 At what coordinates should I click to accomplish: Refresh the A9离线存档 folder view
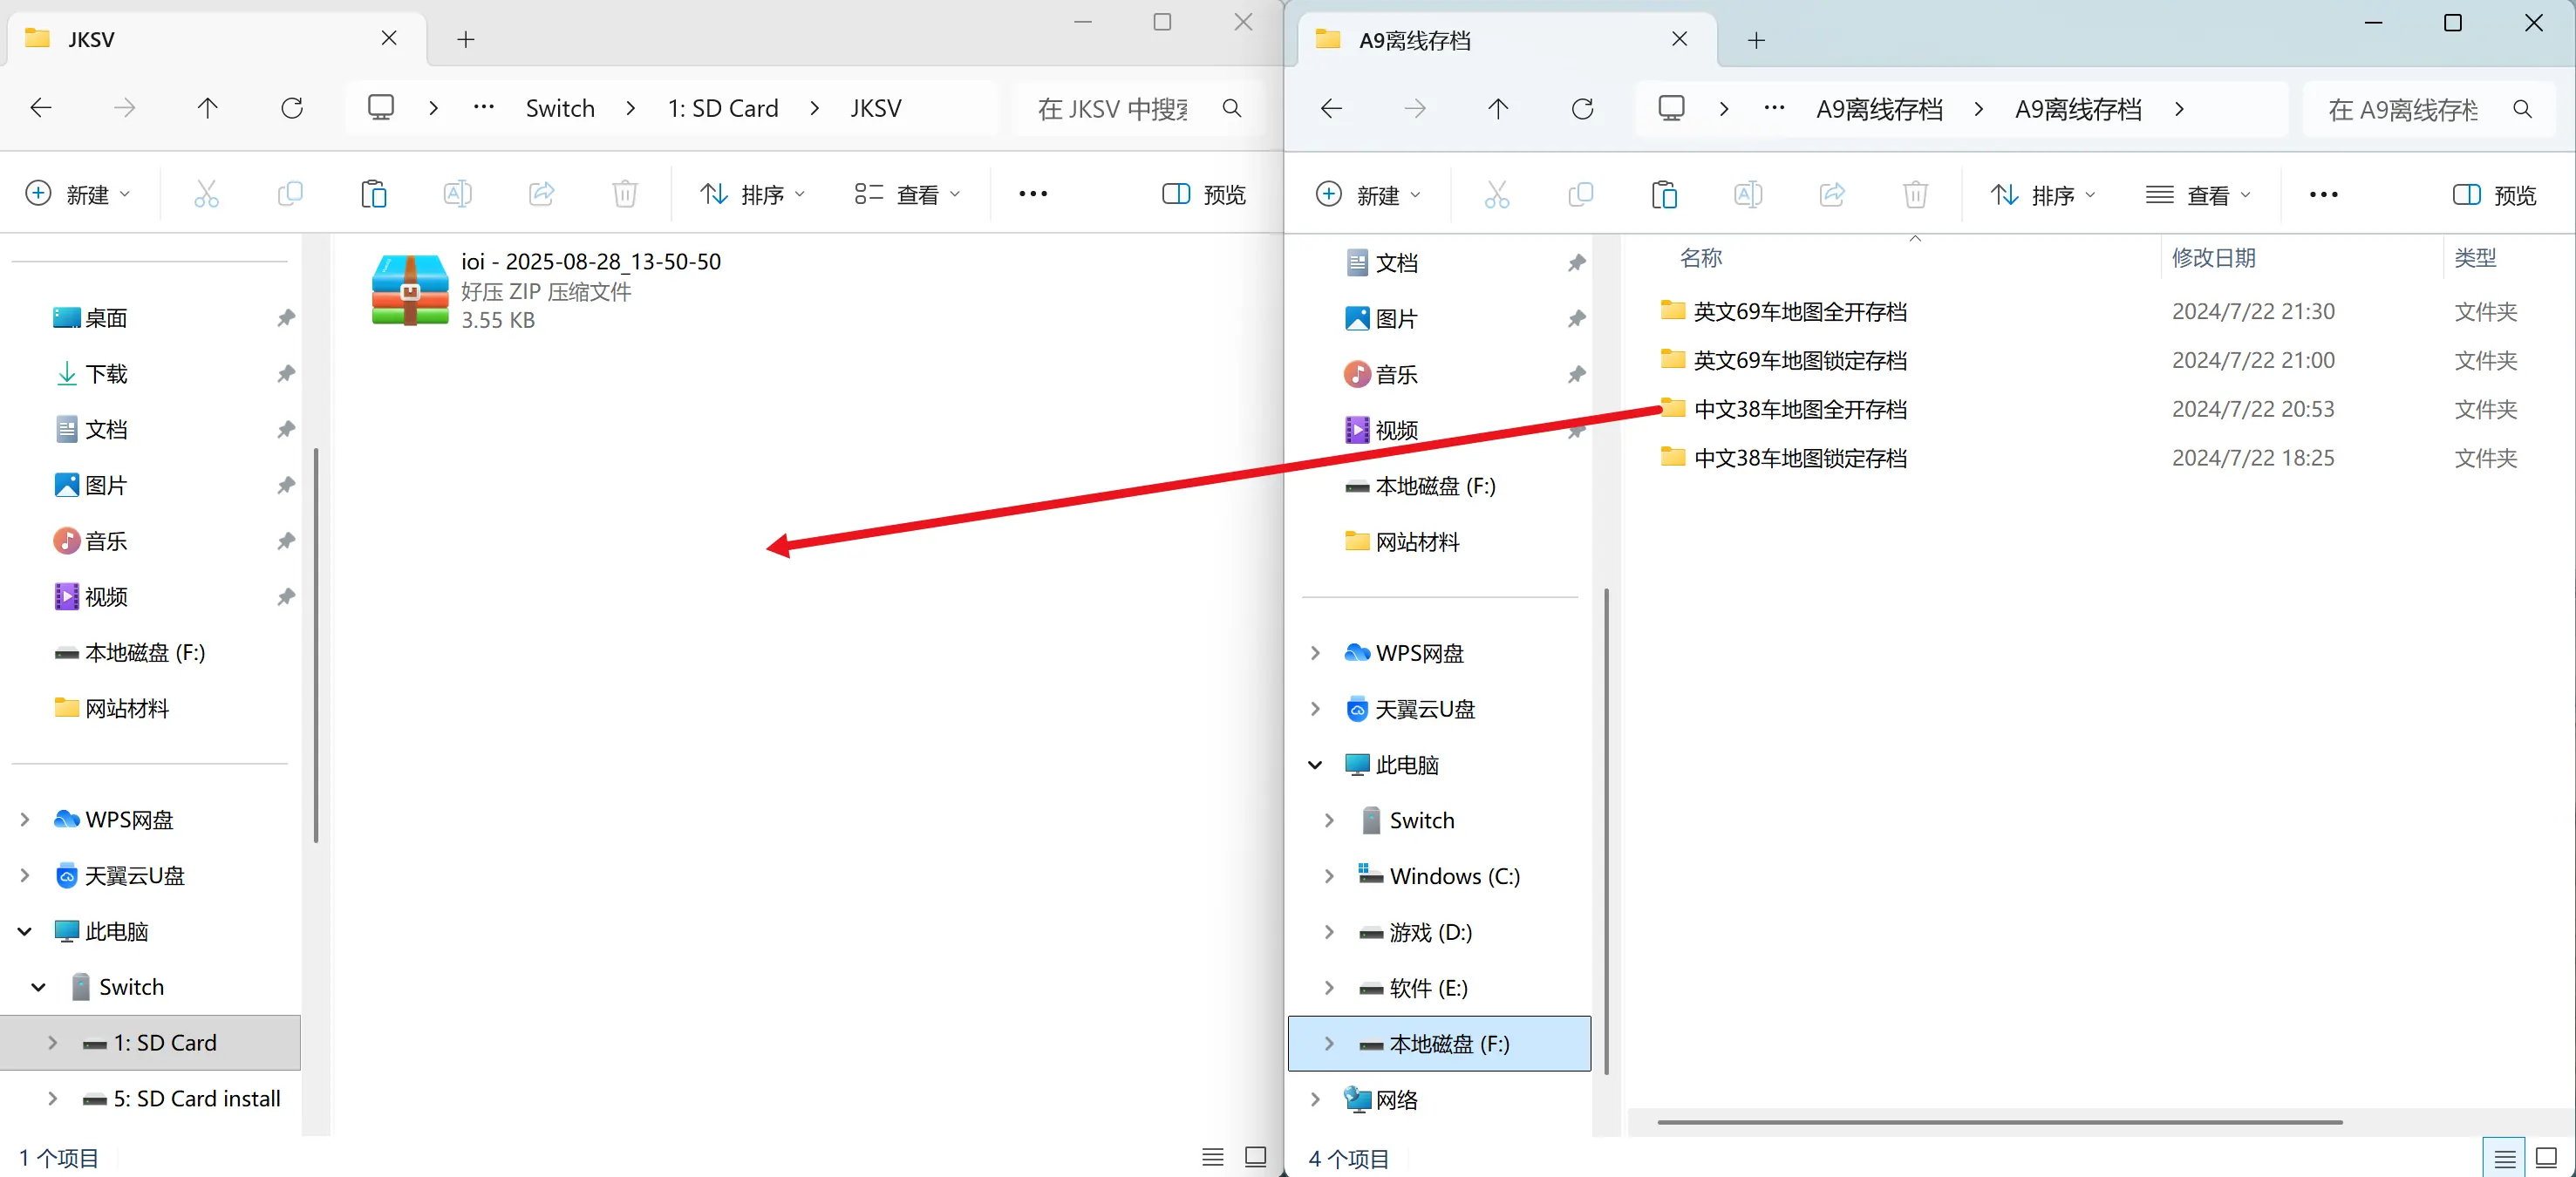(1583, 109)
